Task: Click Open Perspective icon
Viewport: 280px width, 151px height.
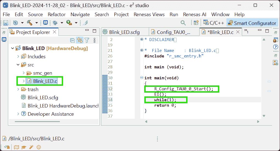Action: click(196, 23)
